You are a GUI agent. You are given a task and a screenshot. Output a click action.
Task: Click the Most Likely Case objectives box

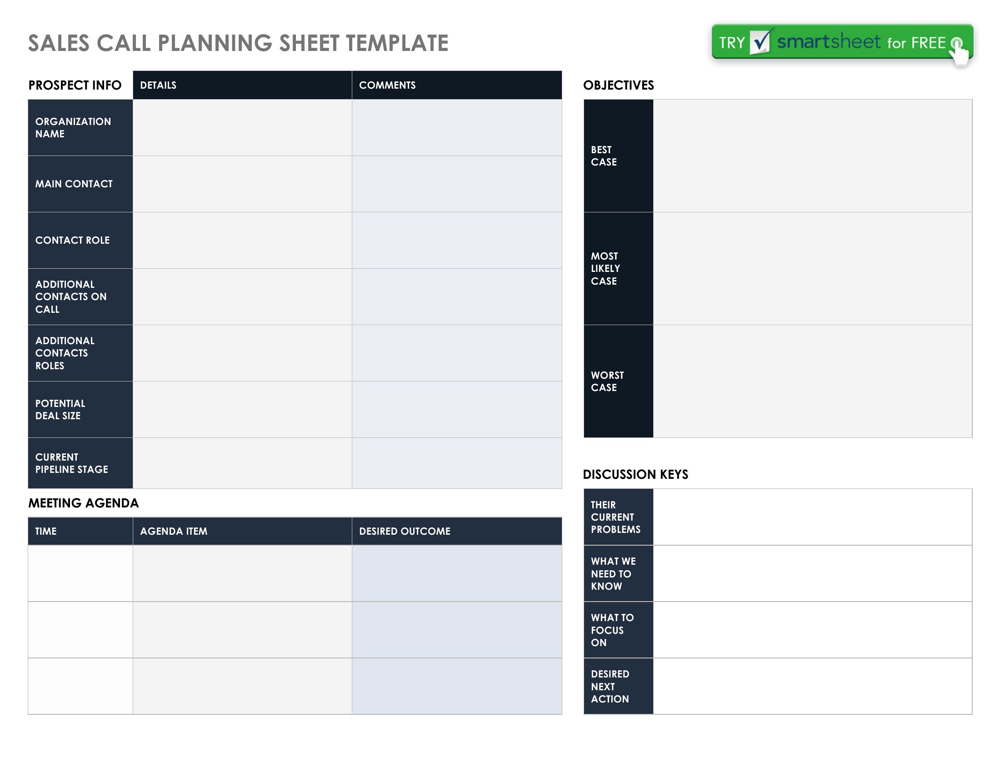tap(812, 268)
